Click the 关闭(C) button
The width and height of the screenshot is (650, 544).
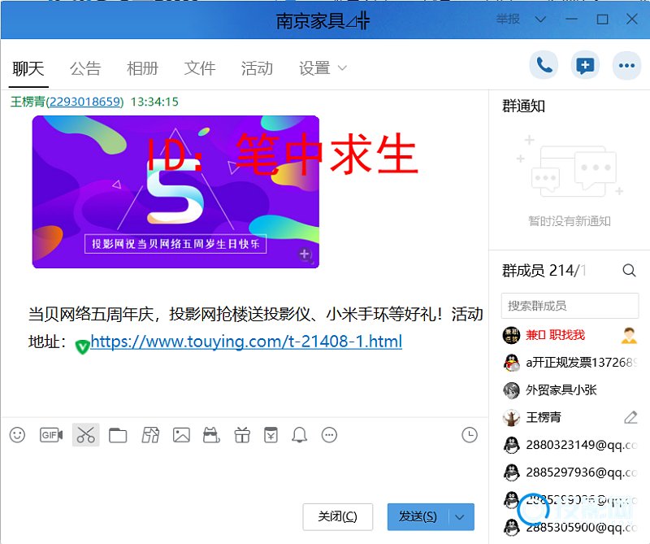[338, 517]
